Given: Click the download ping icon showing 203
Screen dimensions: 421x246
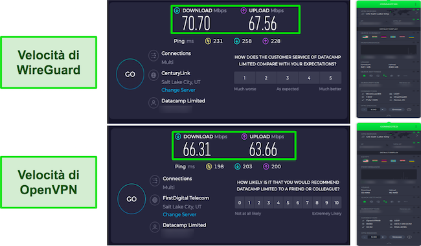Looking at the screenshot, I should click(237, 166).
